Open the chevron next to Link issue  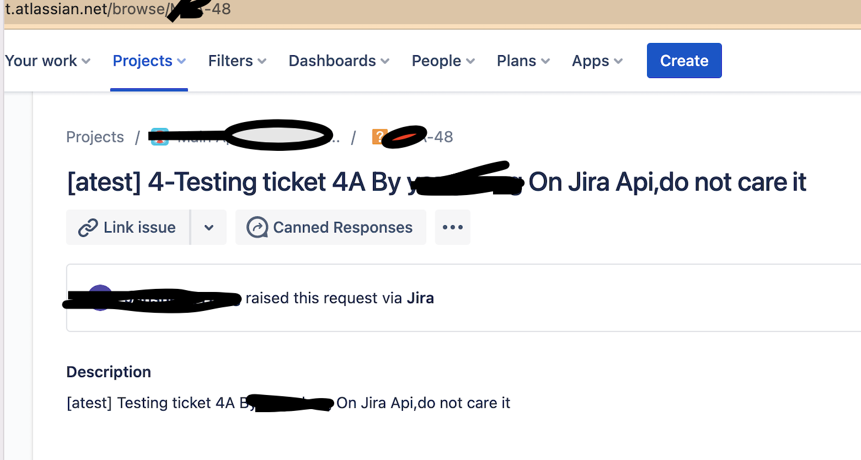point(209,227)
